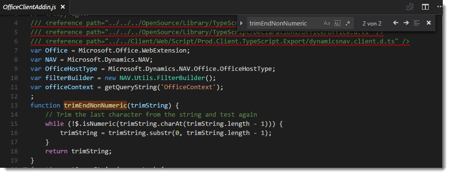
Task: Click the highlighted trimEndNonNumeric function name
Action: 95,106
